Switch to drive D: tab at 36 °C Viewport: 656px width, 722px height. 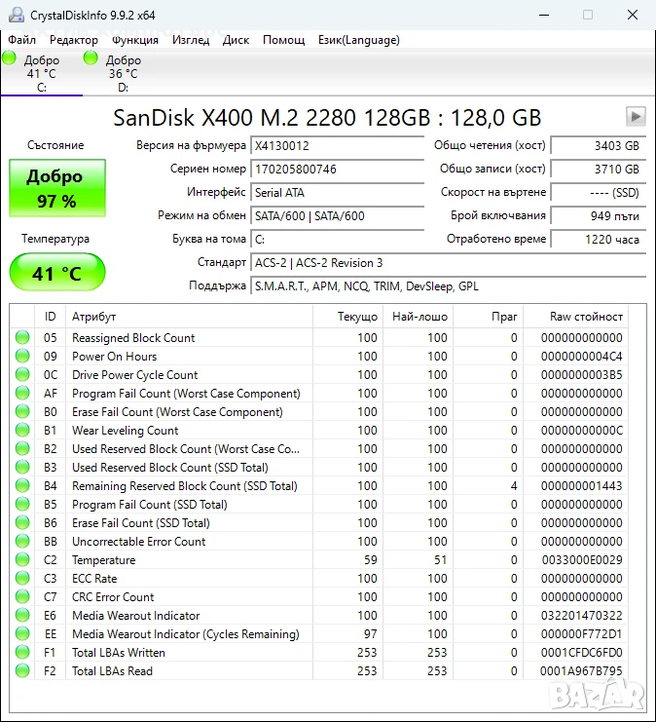point(123,73)
